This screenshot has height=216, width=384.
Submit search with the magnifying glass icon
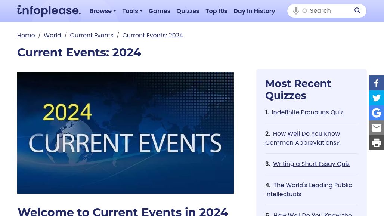coord(357,10)
